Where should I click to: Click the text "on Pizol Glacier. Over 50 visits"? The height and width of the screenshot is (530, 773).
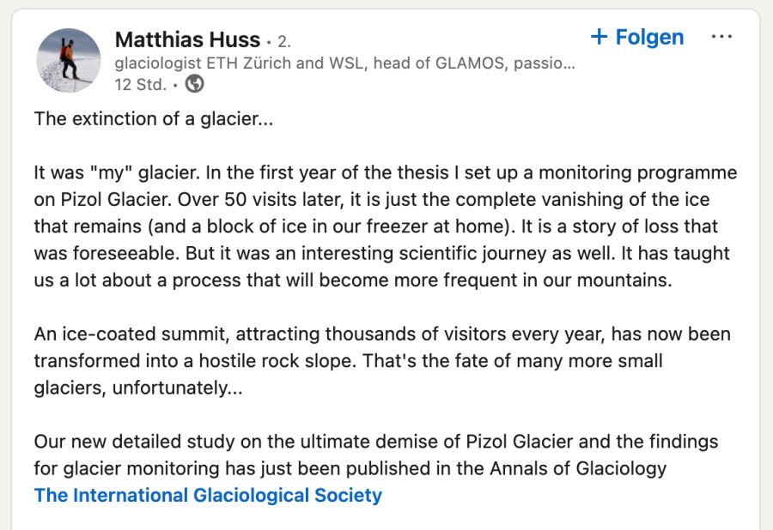(168, 199)
